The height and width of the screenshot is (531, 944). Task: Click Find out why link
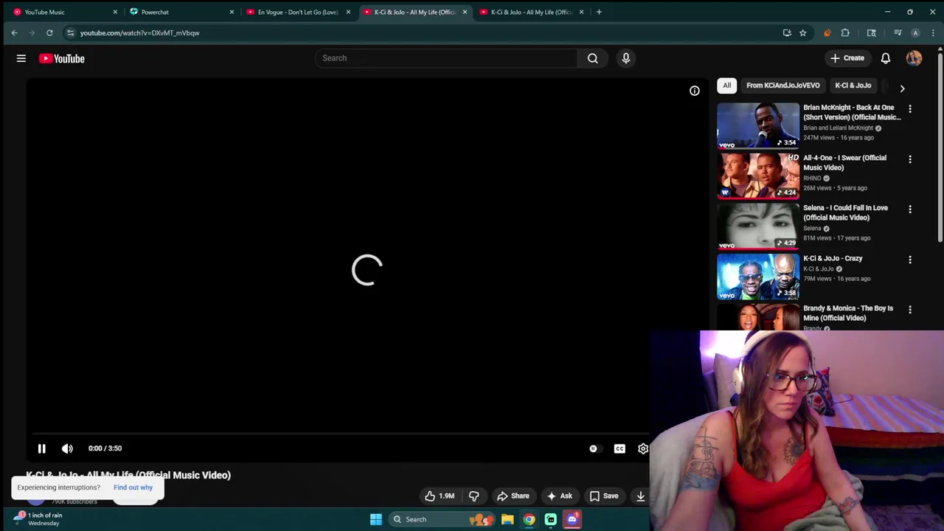click(133, 487)
